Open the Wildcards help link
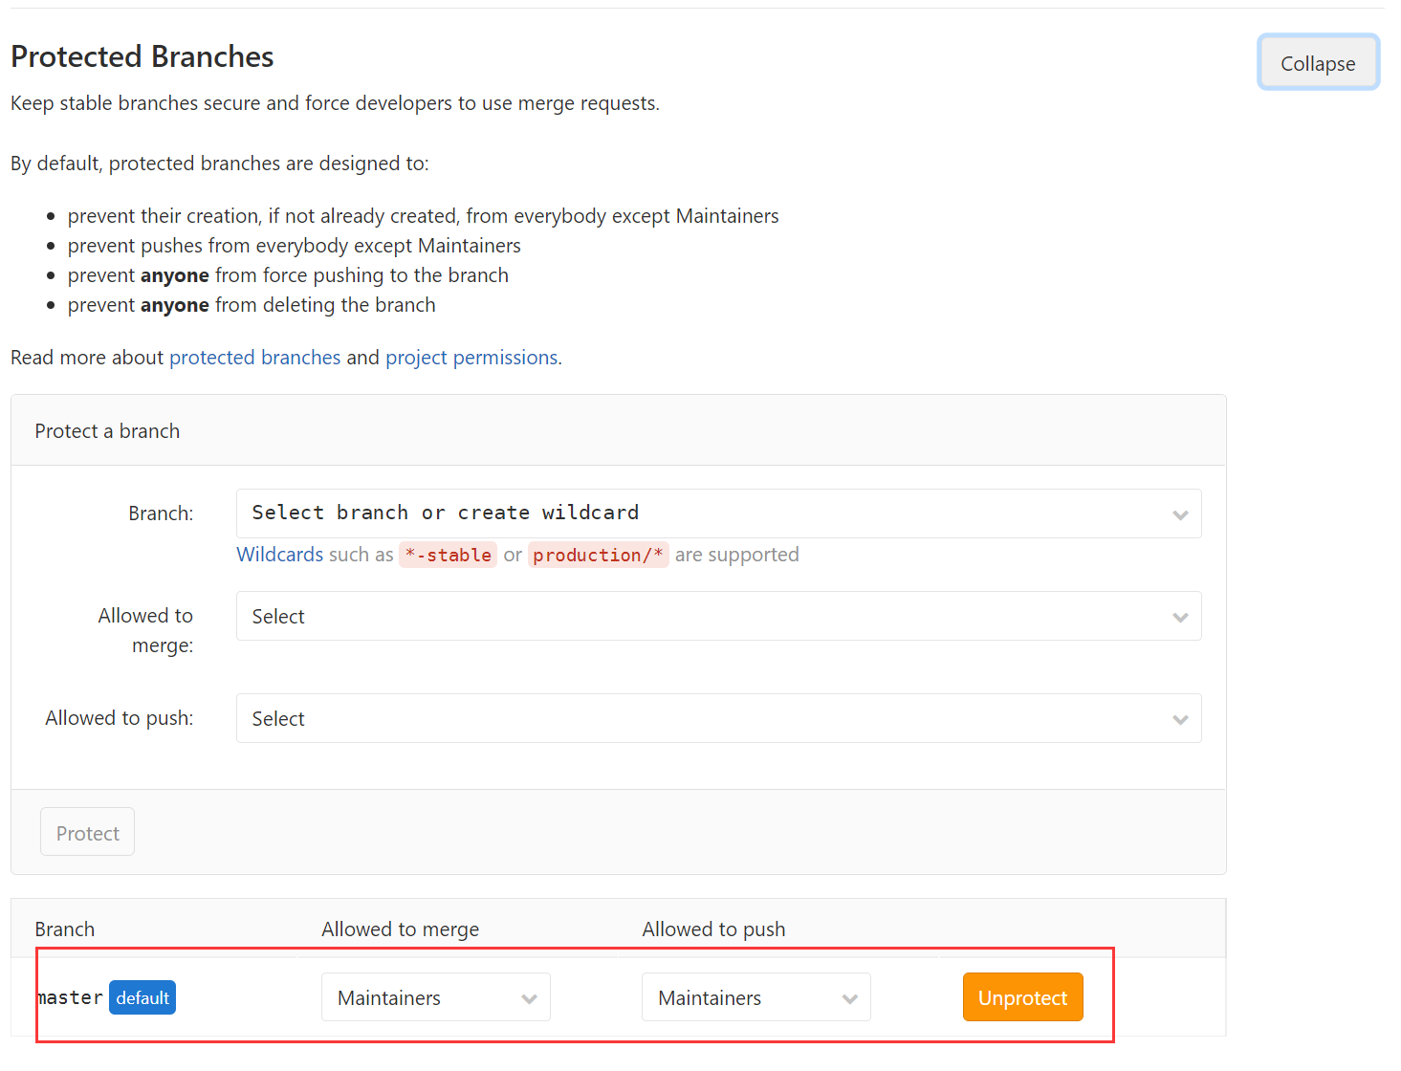 tap(279, 555)
